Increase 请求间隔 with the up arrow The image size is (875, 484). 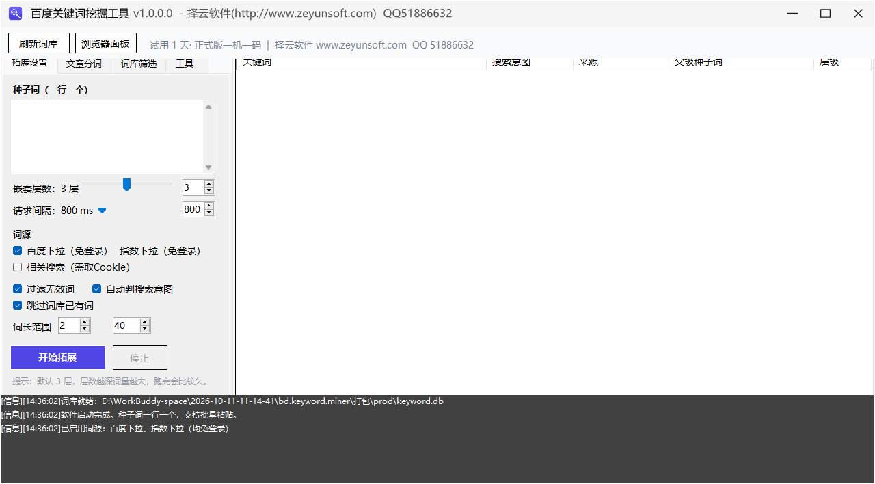pos(209,206)
